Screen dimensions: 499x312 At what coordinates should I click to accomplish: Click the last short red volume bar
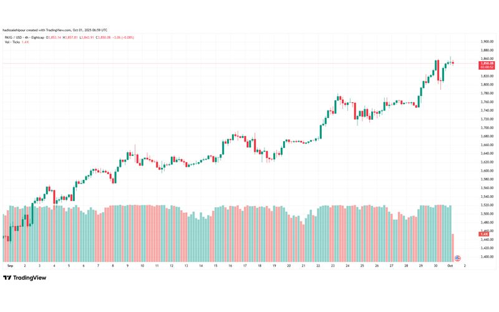point(453,248)
